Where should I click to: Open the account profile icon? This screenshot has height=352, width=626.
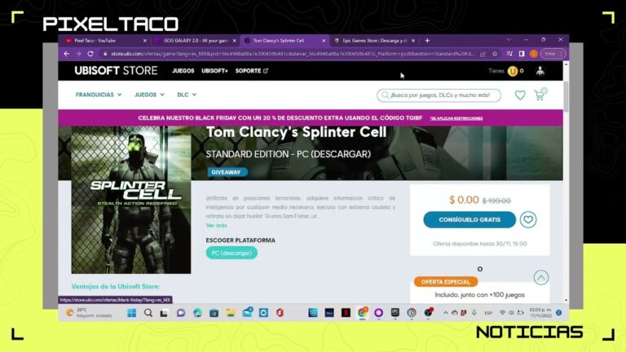540,71
